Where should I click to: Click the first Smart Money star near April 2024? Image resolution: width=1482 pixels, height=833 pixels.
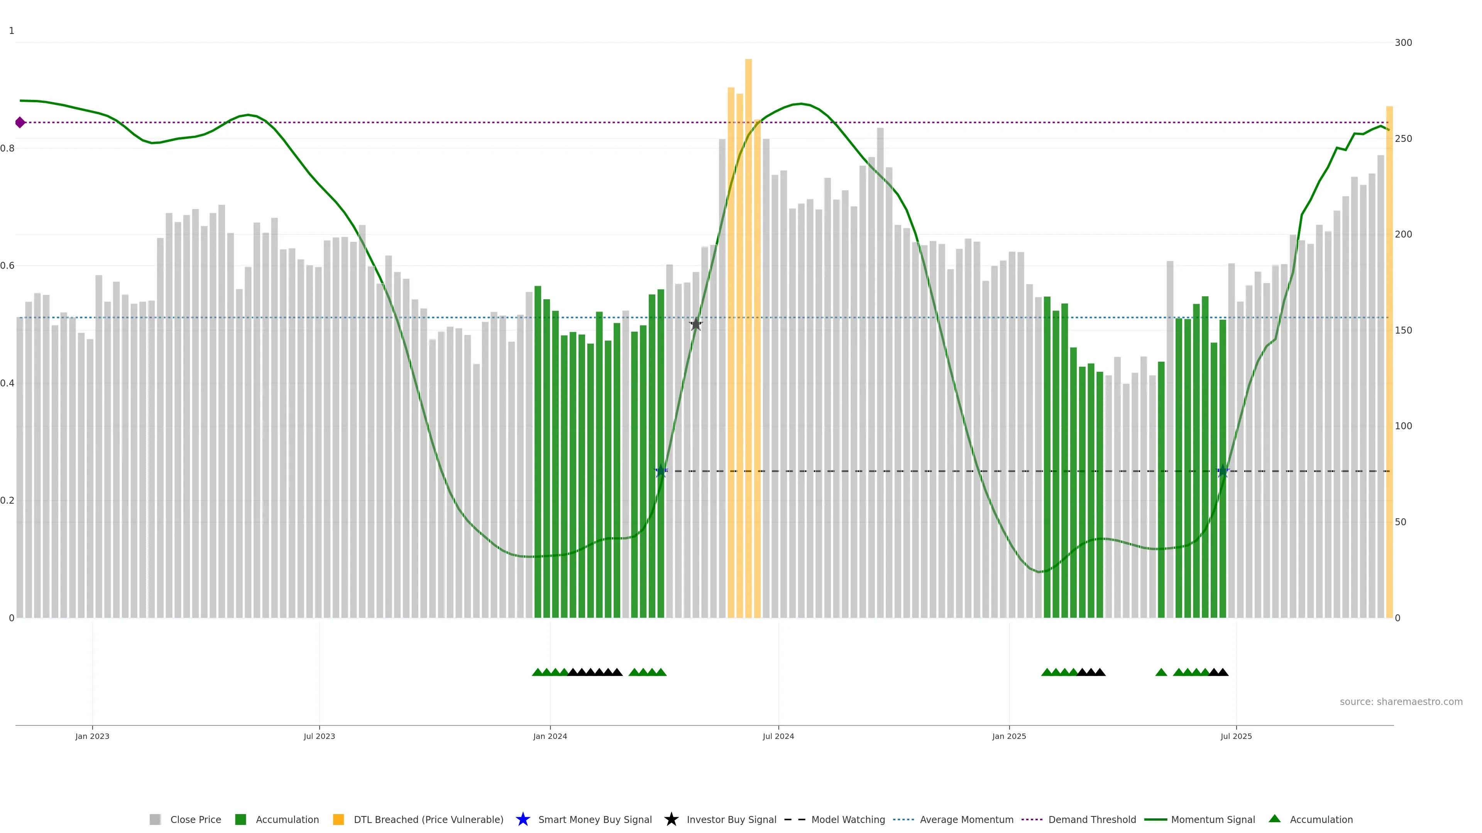tap(661, 471)
